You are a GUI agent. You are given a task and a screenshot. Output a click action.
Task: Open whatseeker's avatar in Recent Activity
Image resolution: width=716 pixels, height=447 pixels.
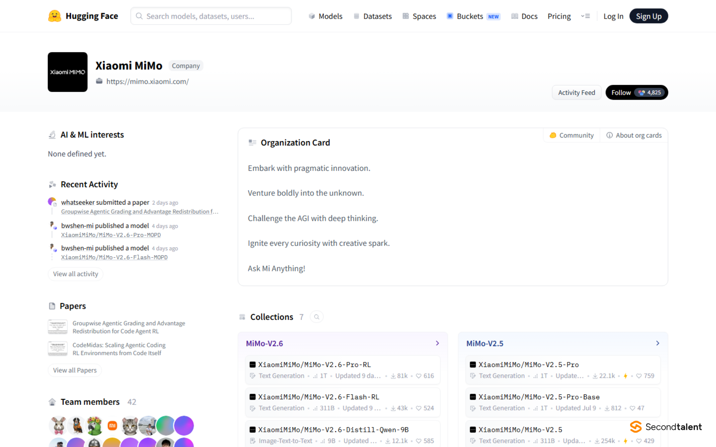(x=52, y=202)
